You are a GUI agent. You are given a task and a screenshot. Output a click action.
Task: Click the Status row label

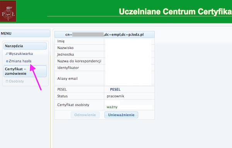coord(62,96)
